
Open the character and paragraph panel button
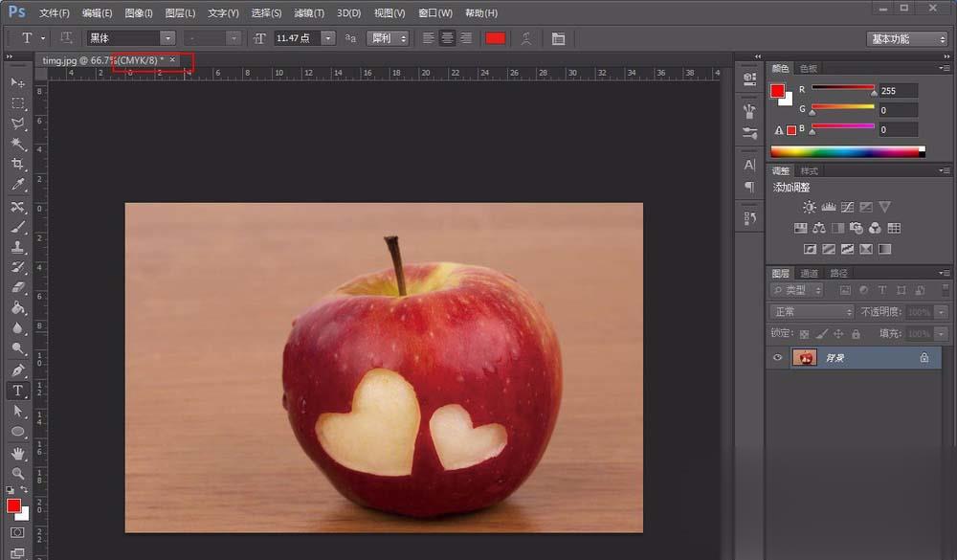(x=558, y=38)
